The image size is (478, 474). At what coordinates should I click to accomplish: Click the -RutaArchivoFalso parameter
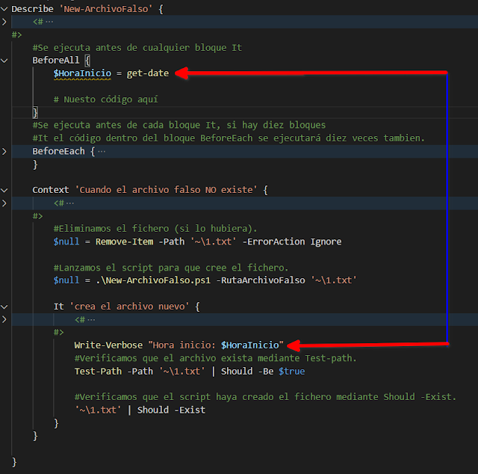point(261,280)
